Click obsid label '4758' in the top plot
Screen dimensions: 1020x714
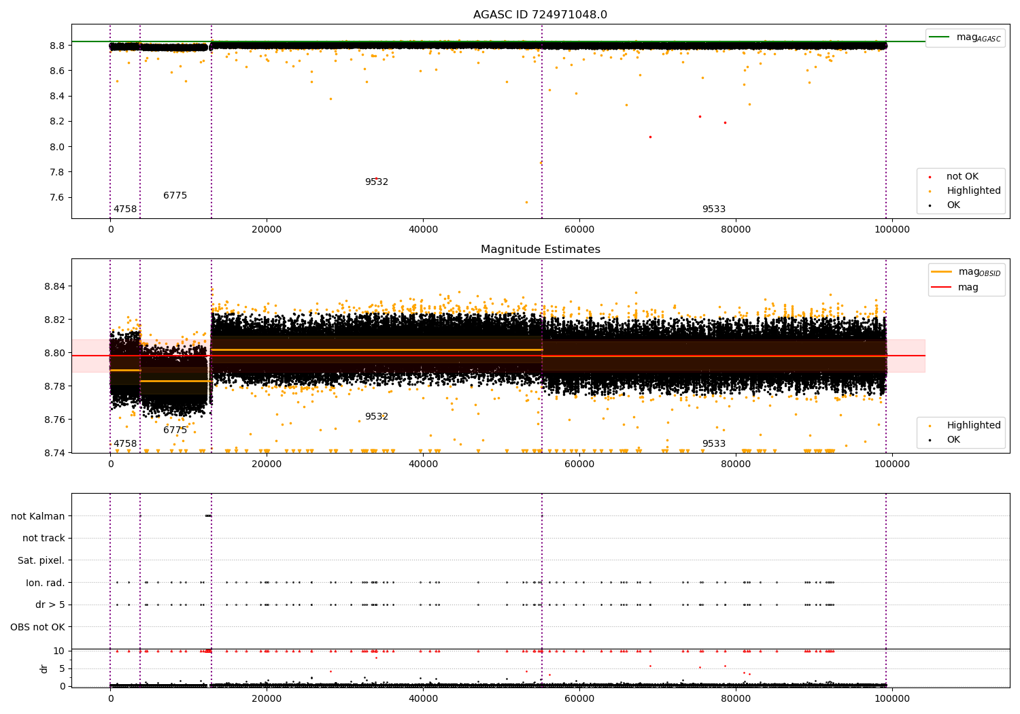click(x=125, y=209)
